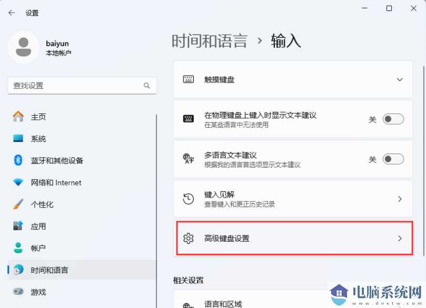This screenshot has width=426, height=308.
Task: Click the 相关设置 heading
Action: point(189,280)
